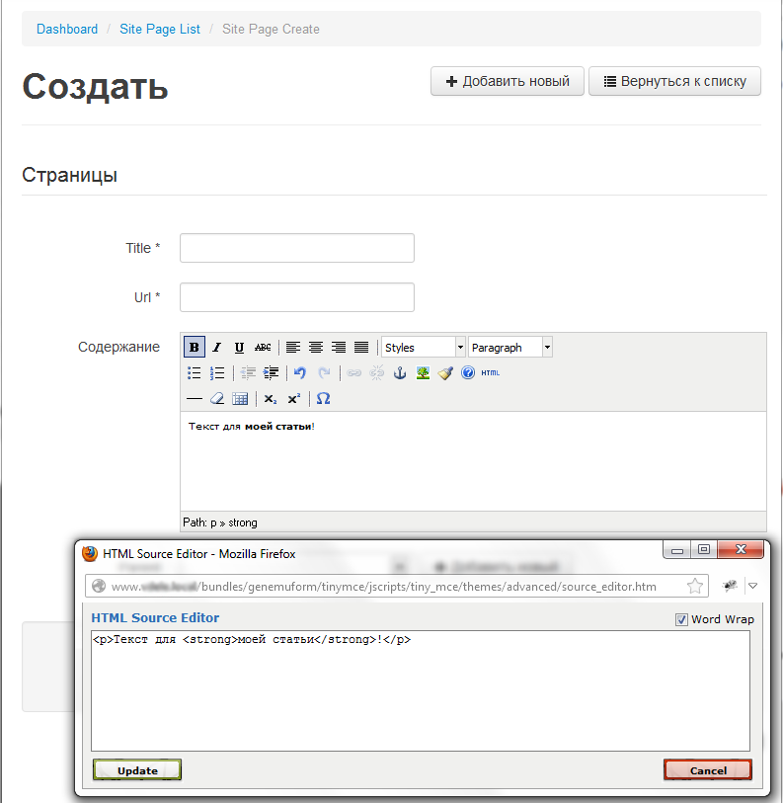Focus the Url input field
Screen dimensions: 783x803
(297, 297)
